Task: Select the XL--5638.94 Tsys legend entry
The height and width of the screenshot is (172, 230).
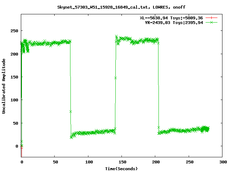Action: pos(171,18)
